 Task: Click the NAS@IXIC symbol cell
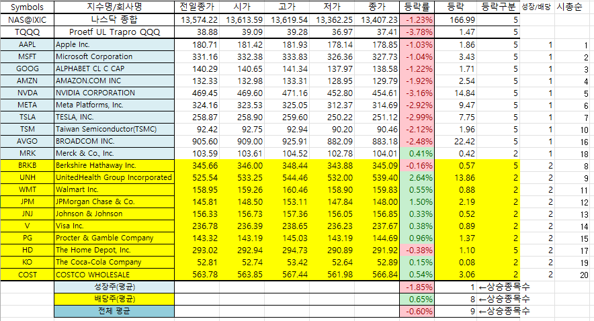[28, 19]
